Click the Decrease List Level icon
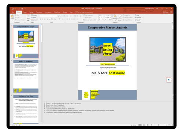 click(x=75, y=16)
